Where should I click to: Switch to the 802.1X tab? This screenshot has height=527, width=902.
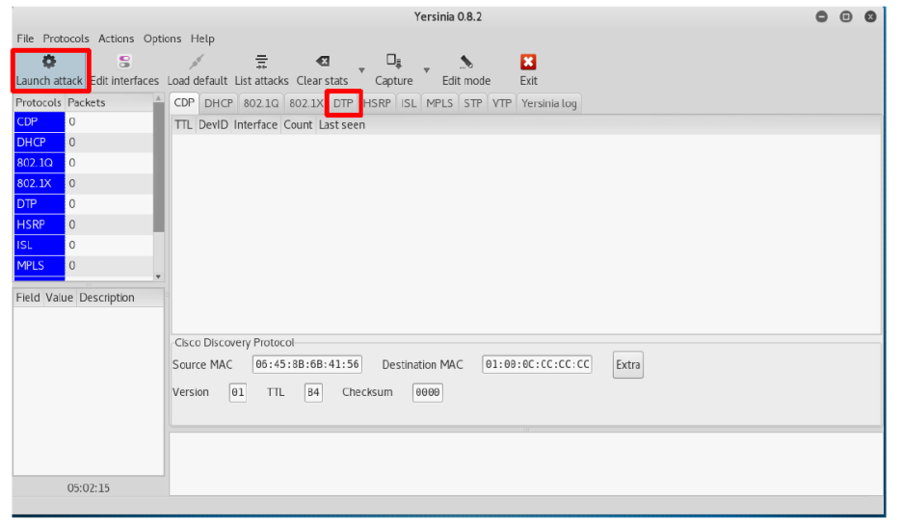tap(305, 103)
